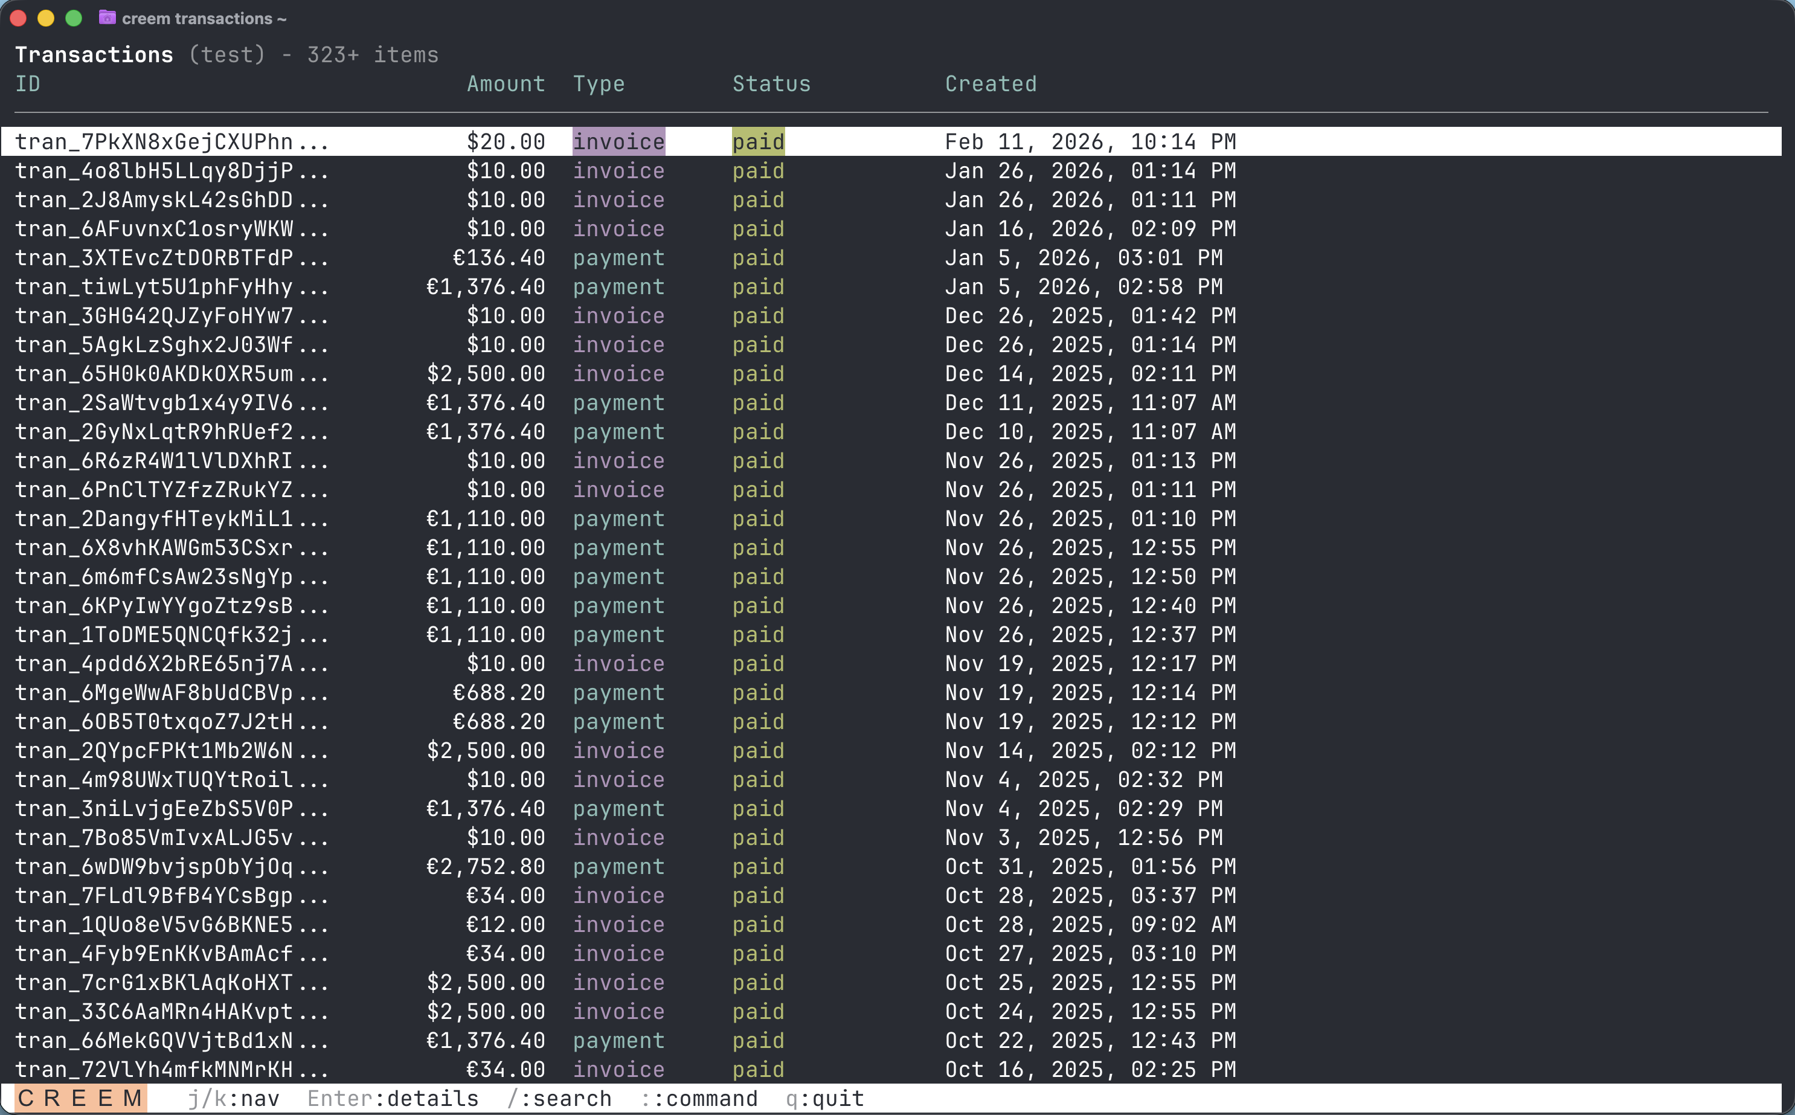Select transaction tran_6R6zR4W1lVlDXhRI
Viewport: 1795px width, 1115px height.
click(x=891, y=461)
